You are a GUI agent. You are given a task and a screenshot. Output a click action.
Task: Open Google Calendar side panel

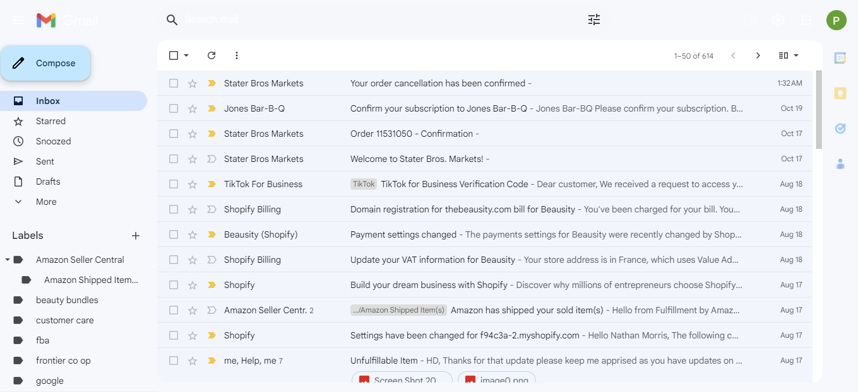click(840, 58)
